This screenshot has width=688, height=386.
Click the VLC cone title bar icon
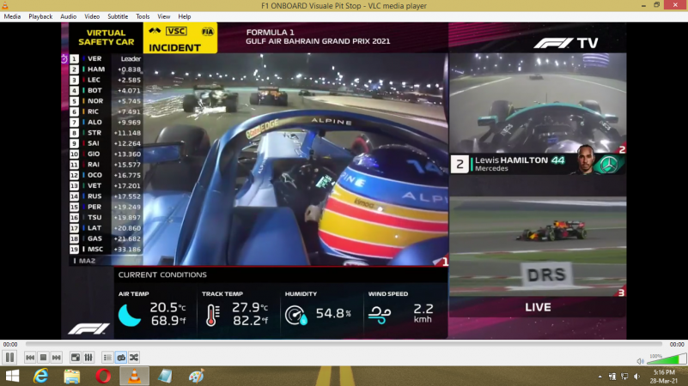click(x=5, y=5)
